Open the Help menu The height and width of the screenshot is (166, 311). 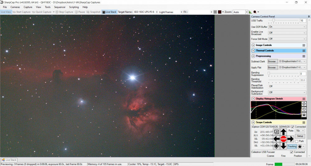pos(85,7)
